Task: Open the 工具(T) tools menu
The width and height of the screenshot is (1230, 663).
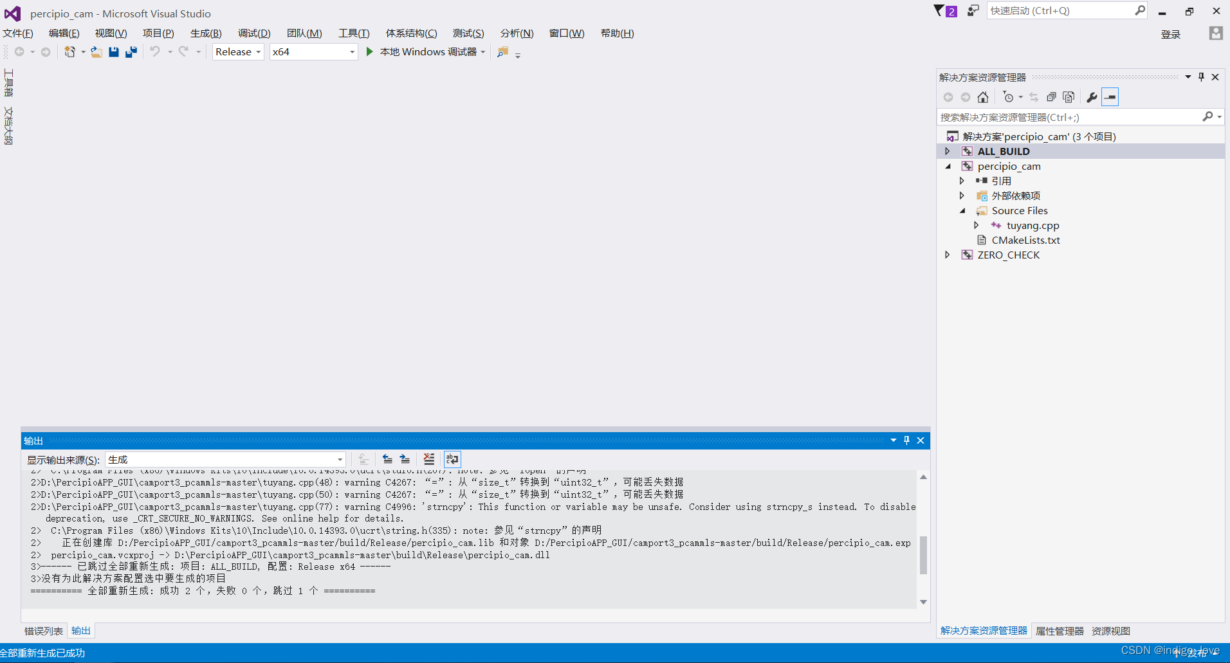Action: tap(354, 33)
